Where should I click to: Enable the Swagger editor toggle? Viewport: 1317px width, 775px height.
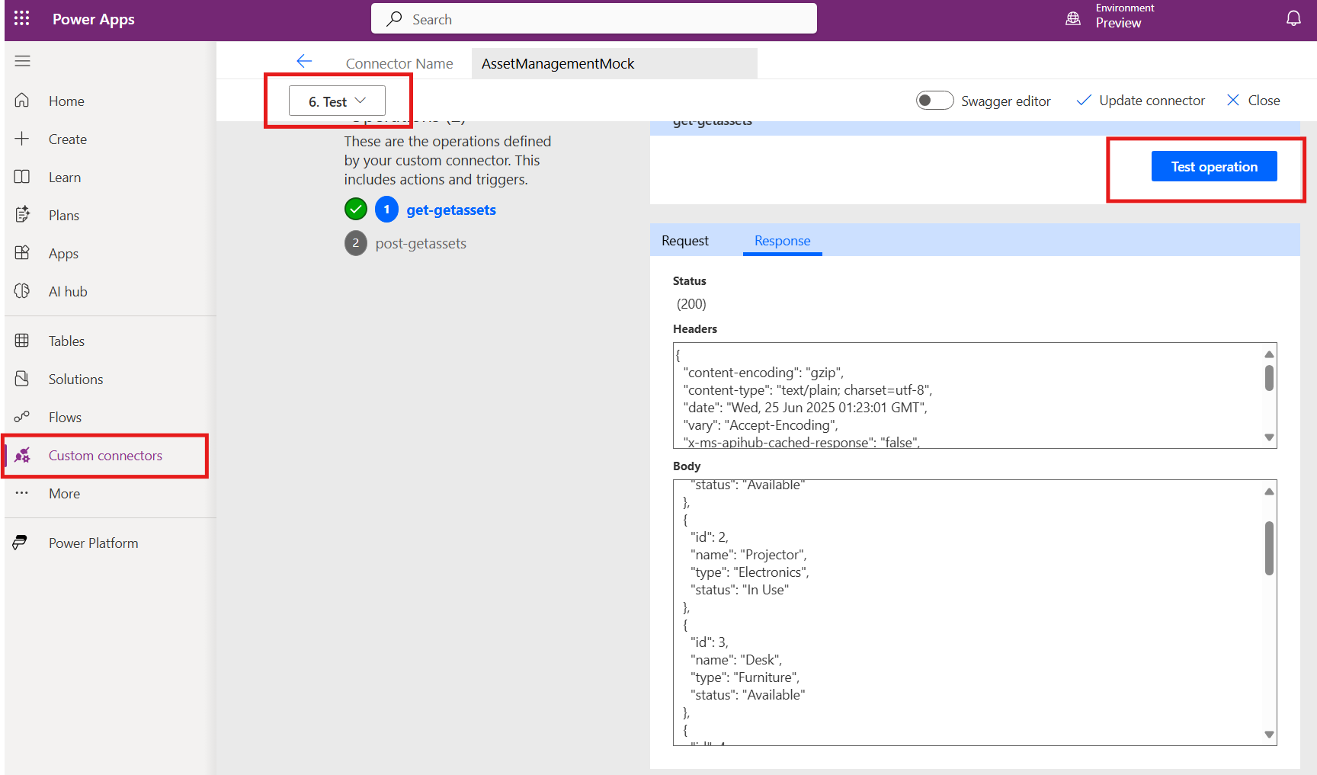pos(934,100)
